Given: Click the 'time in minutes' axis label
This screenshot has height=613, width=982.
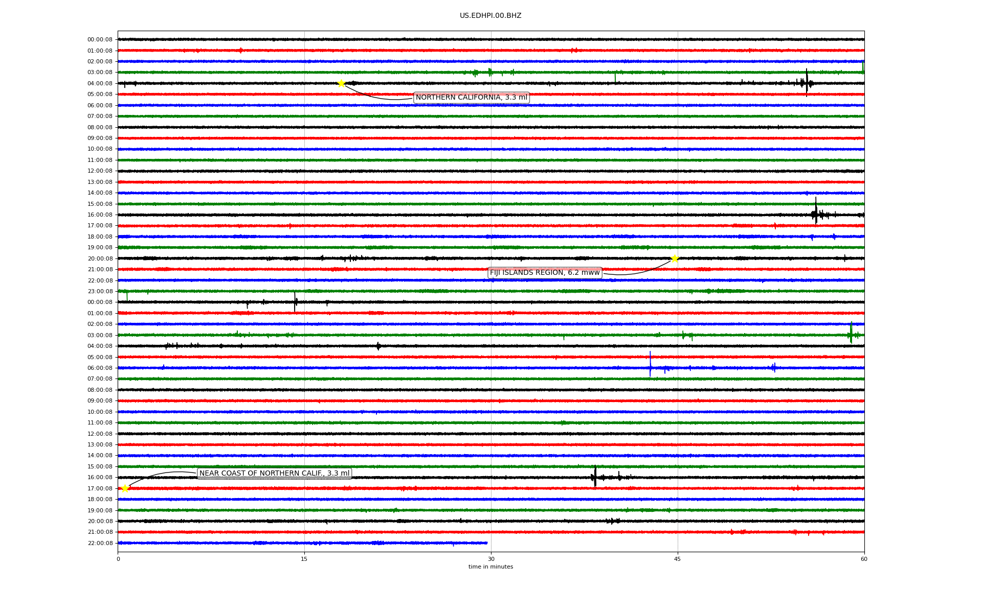Looking at the screenshot, I should [x=490, y=567].
